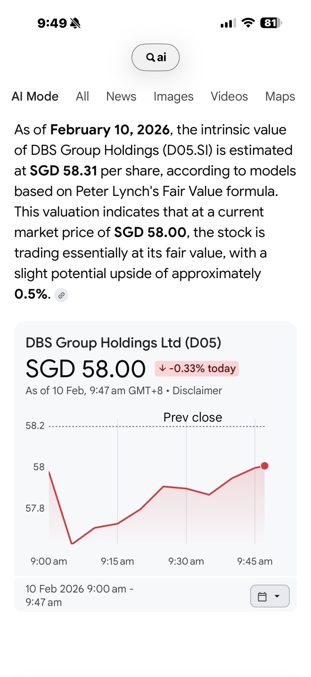Switch to the AI Mode tab
The image size is (311, 677).
(35, 96)
